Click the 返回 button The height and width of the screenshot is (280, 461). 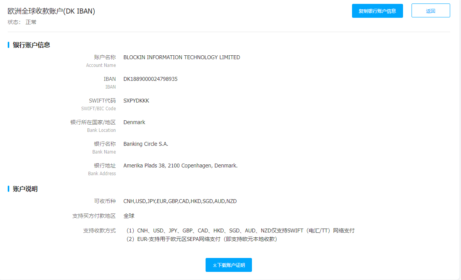430,11
